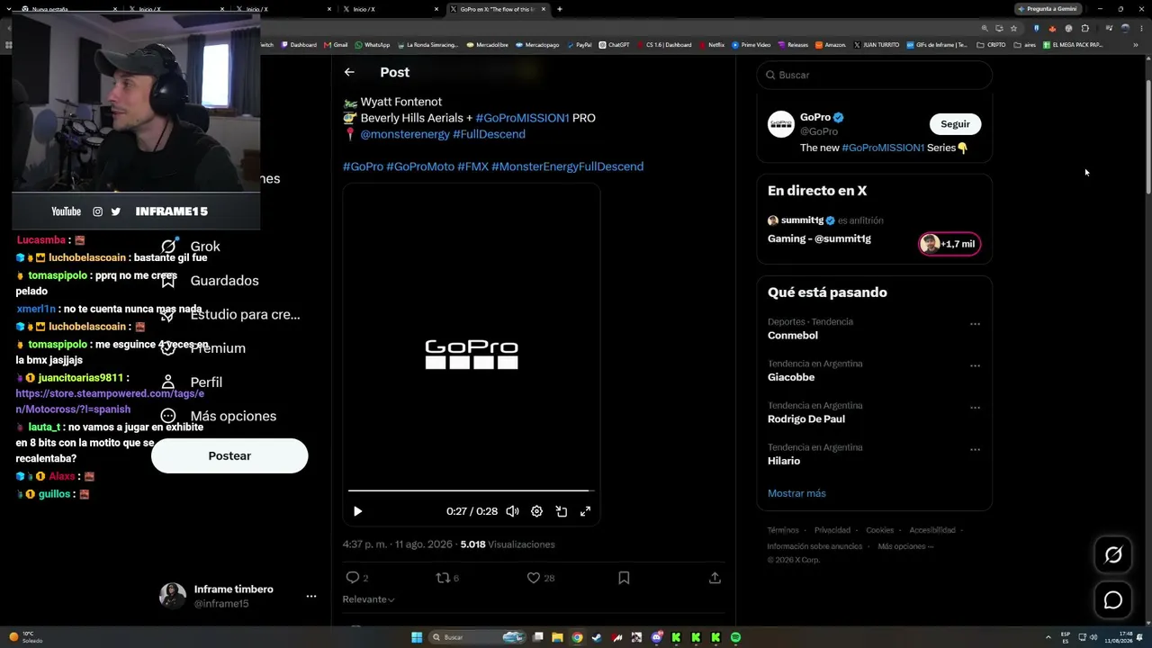Open the Relevante sort dropdown
This screenshot has width=1152, height=648.
[x=368, y=599]
